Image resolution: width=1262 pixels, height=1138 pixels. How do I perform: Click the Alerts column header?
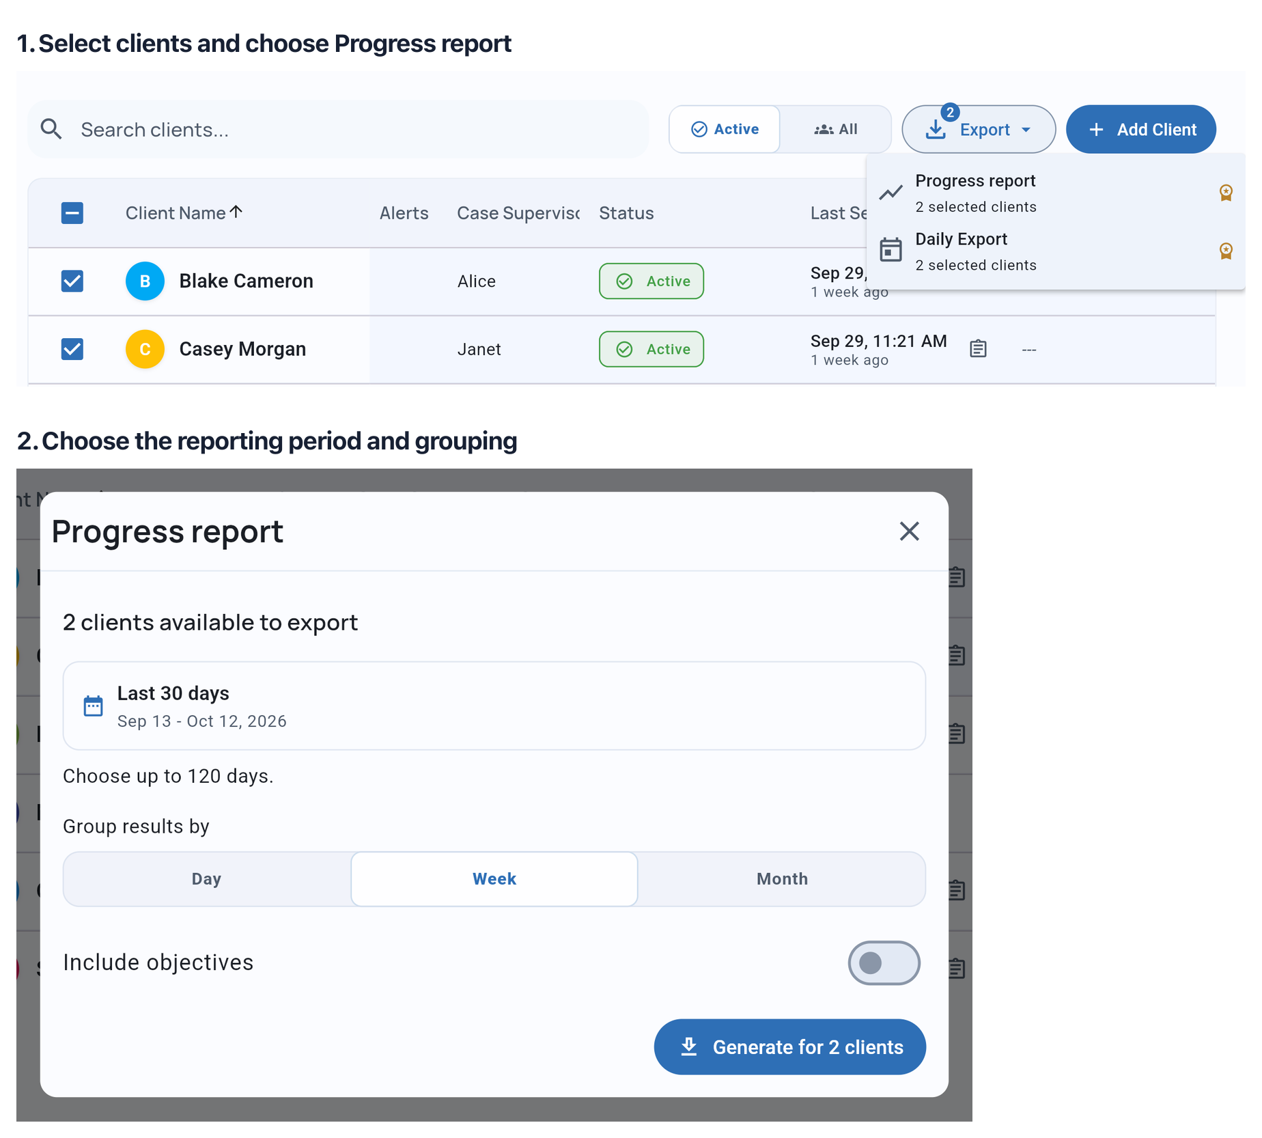[x=404, y=213]
